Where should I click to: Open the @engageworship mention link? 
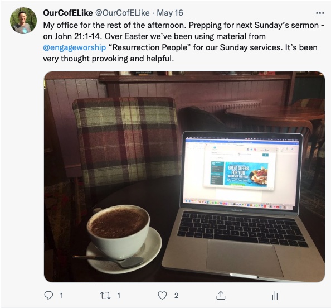74,47
